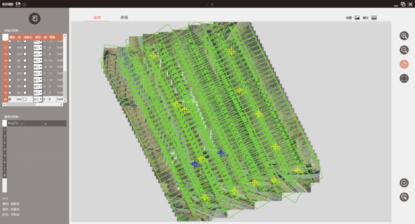
Task: Zoom out with the magnifier minus icon
Action: [404, 50]
